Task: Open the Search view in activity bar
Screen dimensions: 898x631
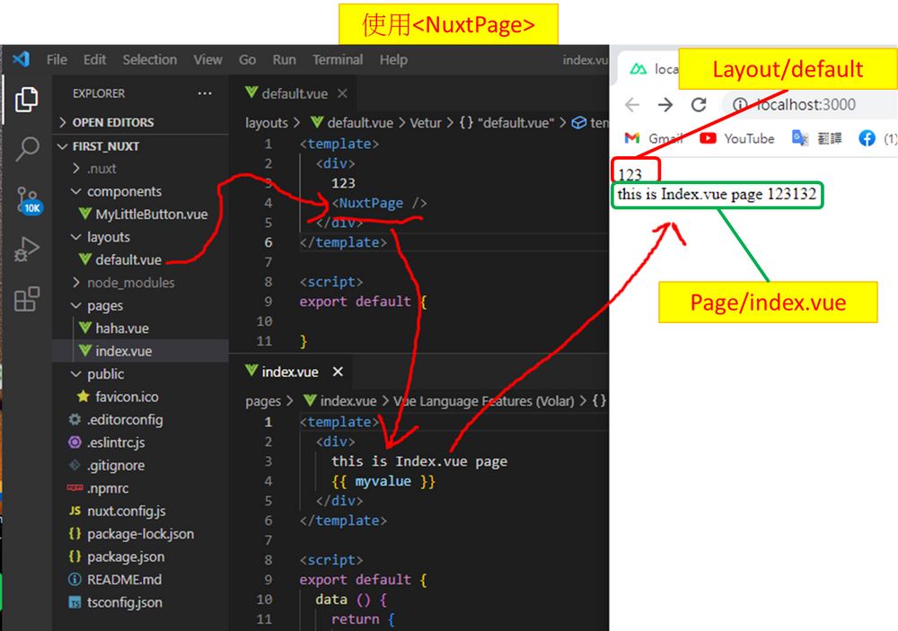Action: [27, 149]
